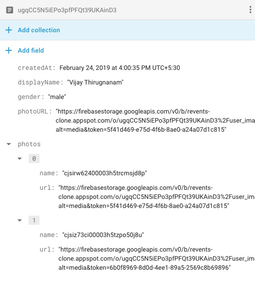Click the name field label under item 0
255x292 pixels.
click(49, 173)
